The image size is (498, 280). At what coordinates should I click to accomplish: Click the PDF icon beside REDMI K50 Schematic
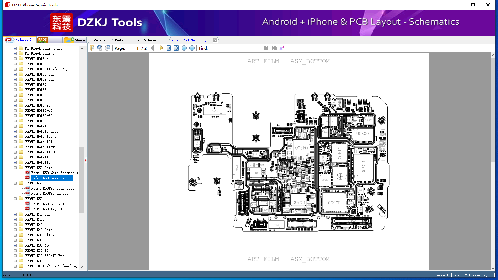coord(27,204)
